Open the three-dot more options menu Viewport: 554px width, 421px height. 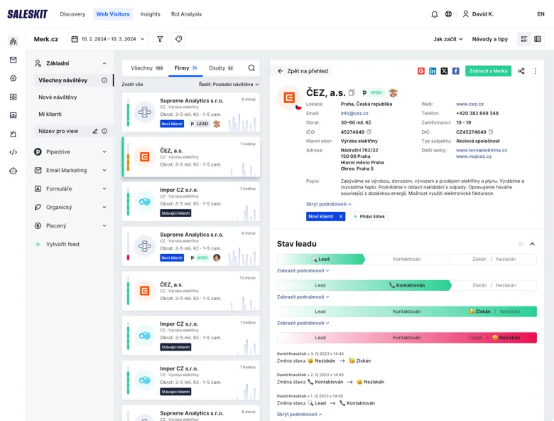(x=536, y=71)
